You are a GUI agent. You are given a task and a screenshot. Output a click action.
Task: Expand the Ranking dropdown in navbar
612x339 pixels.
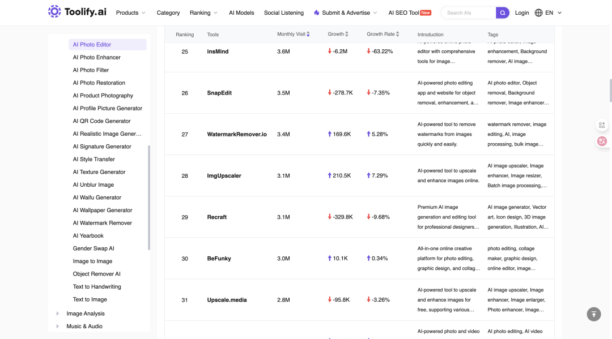pyautogui.click(x=203, y=13)
